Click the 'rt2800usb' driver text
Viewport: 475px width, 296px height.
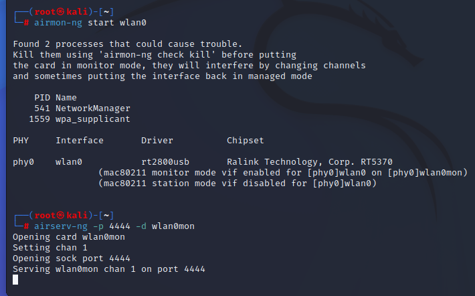pos(165,161)
